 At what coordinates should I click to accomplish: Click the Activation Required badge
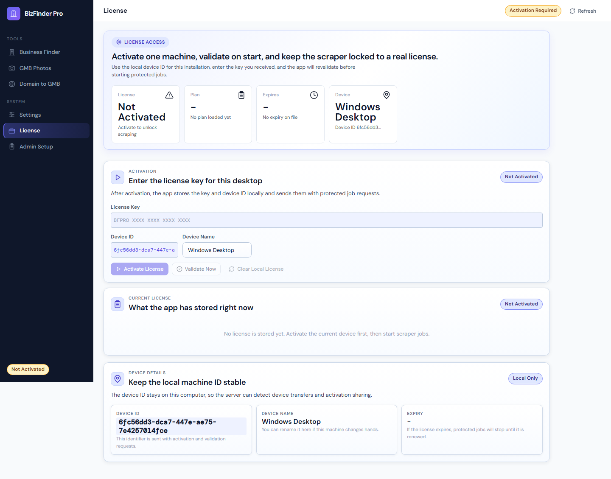point(533,11)
